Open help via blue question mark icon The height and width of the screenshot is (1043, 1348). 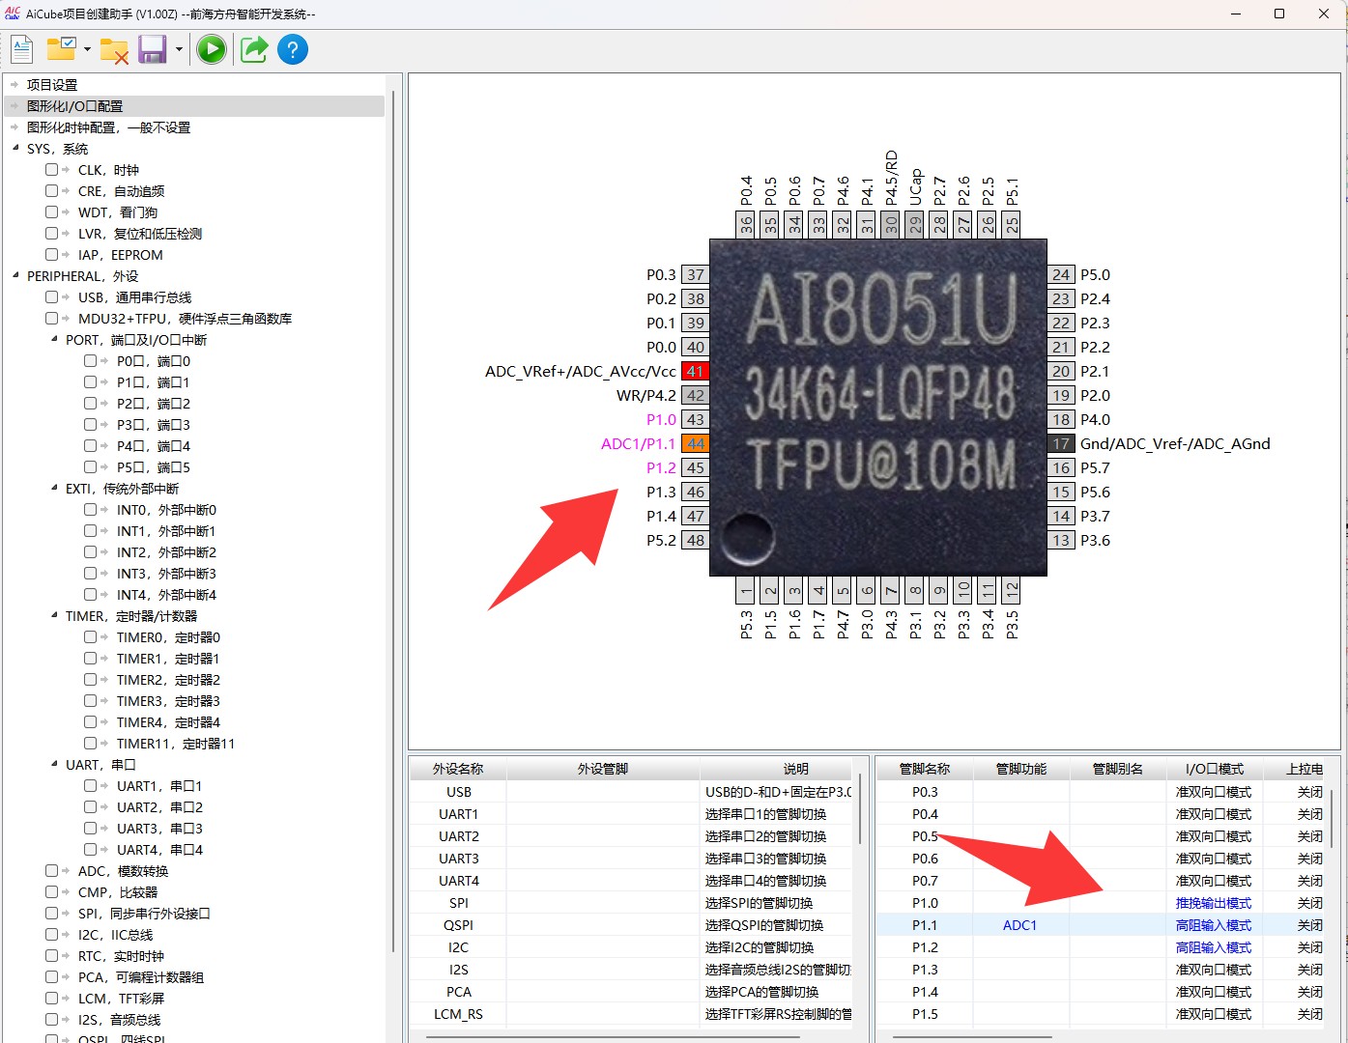tap(293, 49)
